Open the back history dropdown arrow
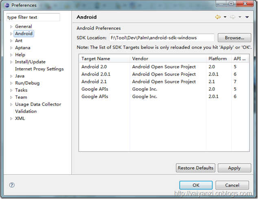This screenshot has height=199, width=258. point(225,17)
